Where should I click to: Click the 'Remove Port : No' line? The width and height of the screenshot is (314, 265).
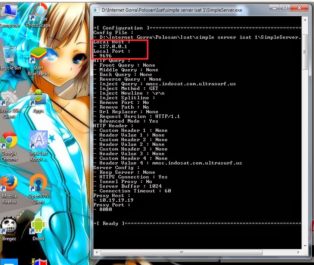(121, 102)
